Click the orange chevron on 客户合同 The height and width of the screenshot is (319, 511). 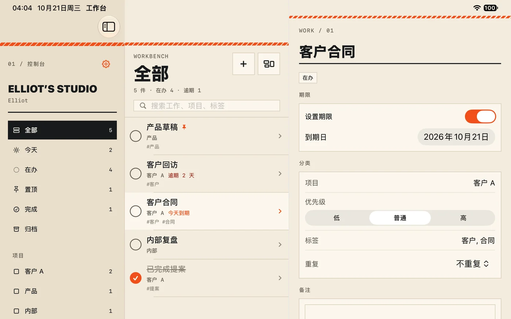pyautogui.click(x=280, y=211)
